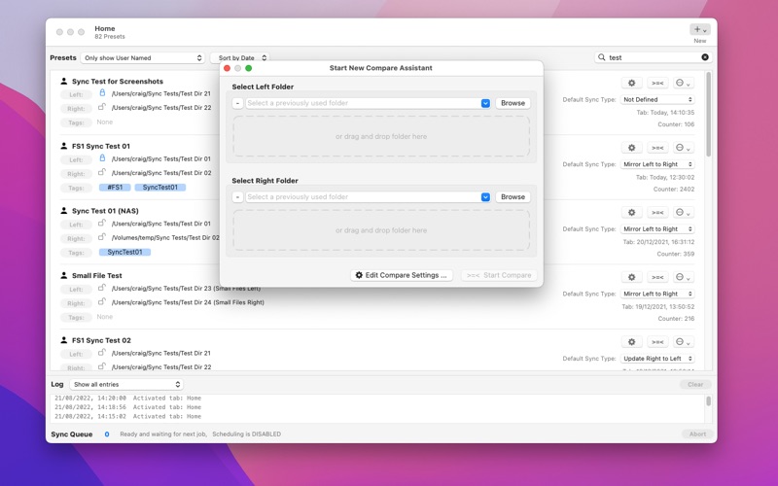Browse for left folder

513,103
